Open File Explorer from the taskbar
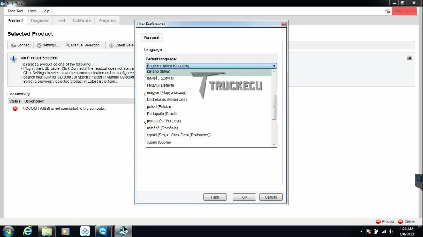 [x=47, y=231]
